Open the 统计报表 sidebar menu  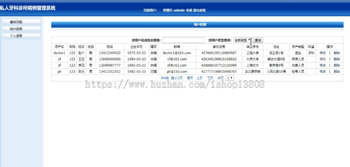21,29
